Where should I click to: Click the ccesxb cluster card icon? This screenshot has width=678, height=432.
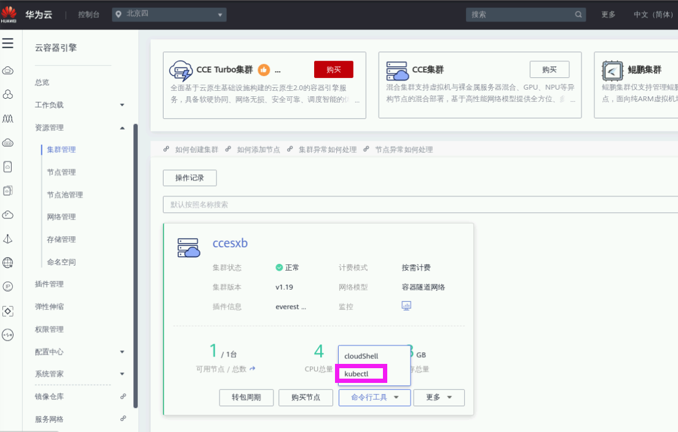(x=189, y=248)
